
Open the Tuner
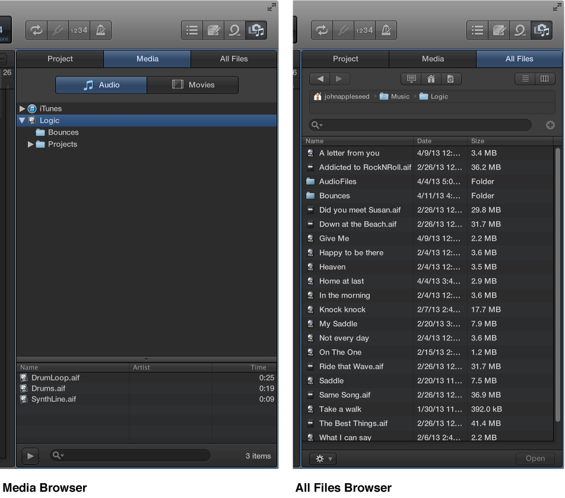tap(58, 30)
